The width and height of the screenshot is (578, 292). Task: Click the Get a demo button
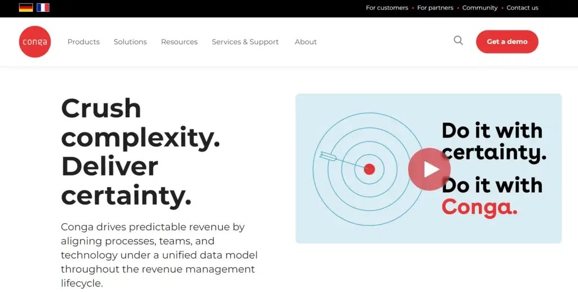coord(507,42)
